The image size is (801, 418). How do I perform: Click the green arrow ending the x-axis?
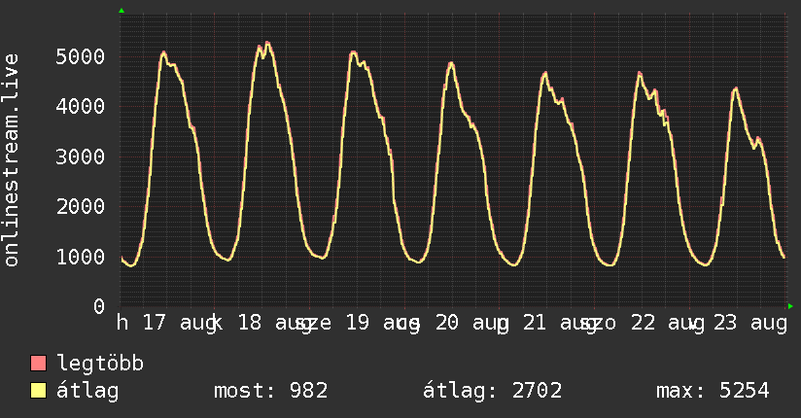point(790,306)
